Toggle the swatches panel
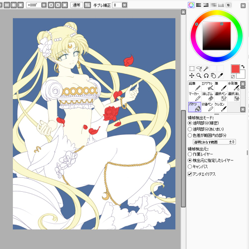Image resolution: width=249 pixels, height=249 pixels. [x=221, y=5]
